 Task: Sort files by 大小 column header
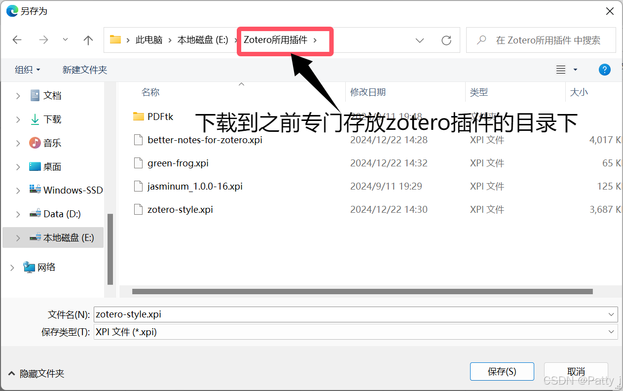point(579,92)
